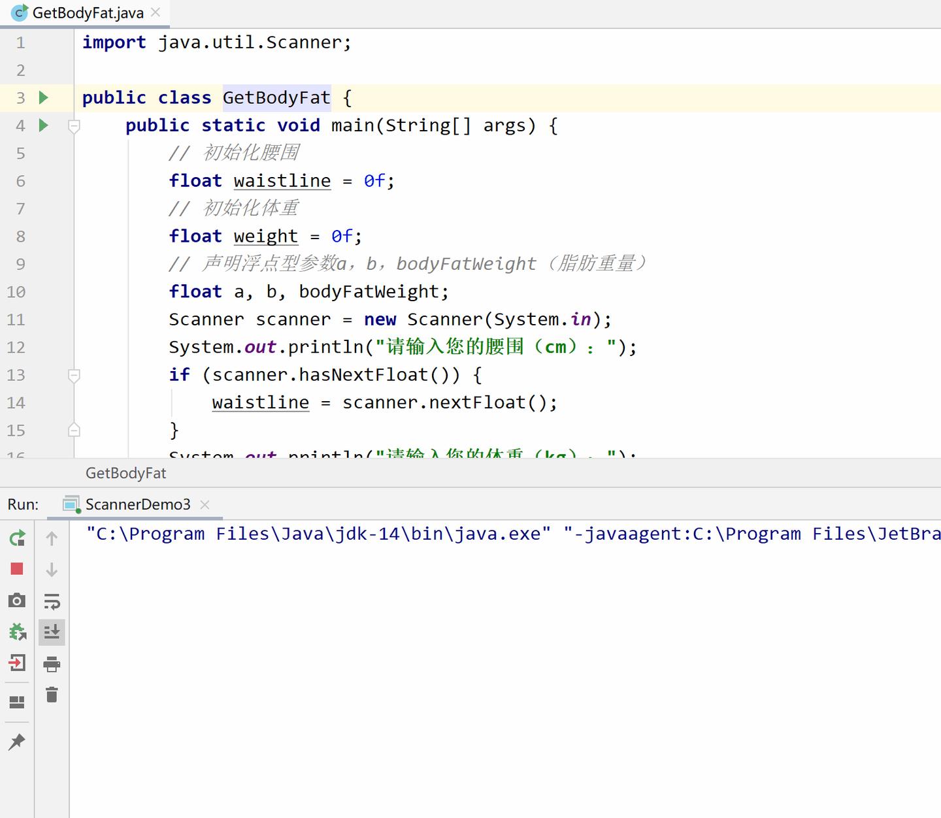The image size is (941, 818).
Task: Toggle soft-wrap in the console
Action: coord(52,601)
